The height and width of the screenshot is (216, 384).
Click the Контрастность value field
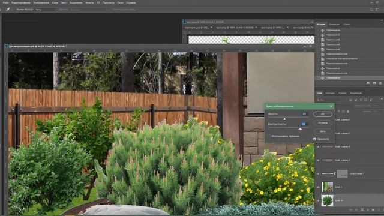click(304, 124)
